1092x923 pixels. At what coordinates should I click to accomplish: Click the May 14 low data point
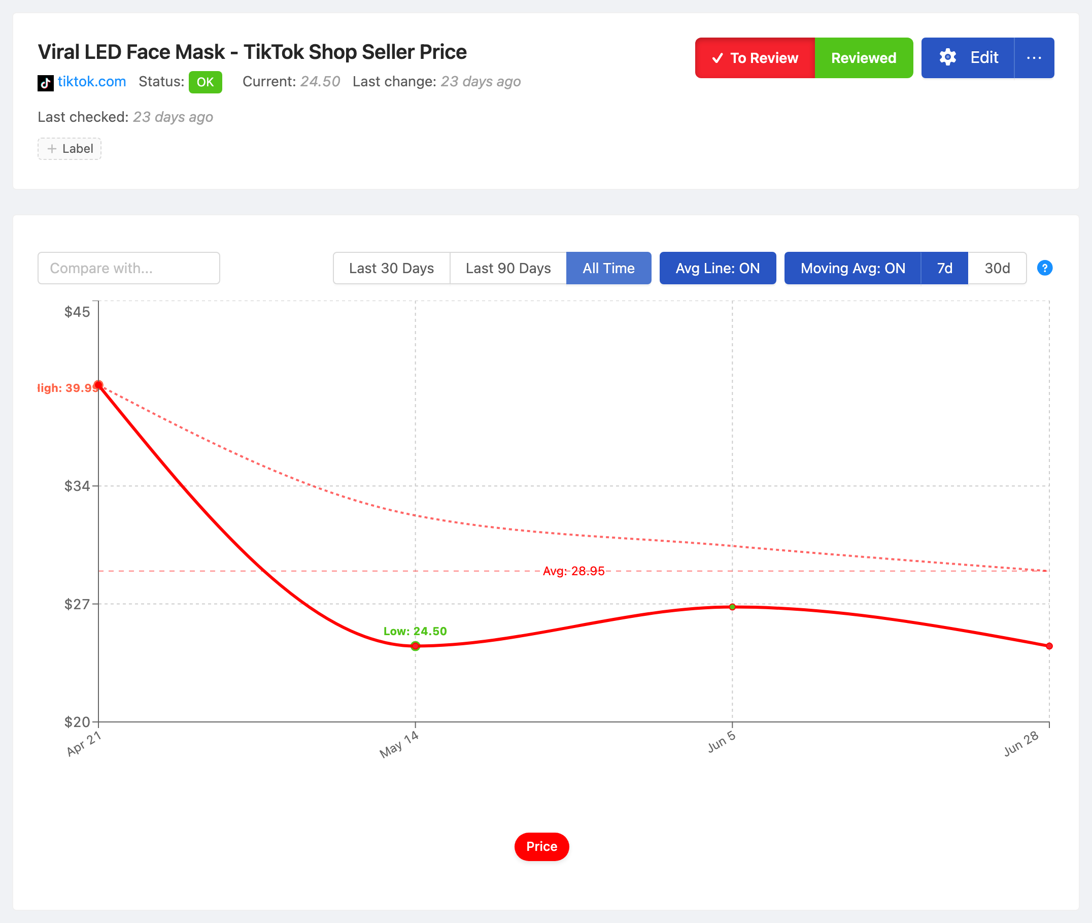coord(415,646)
